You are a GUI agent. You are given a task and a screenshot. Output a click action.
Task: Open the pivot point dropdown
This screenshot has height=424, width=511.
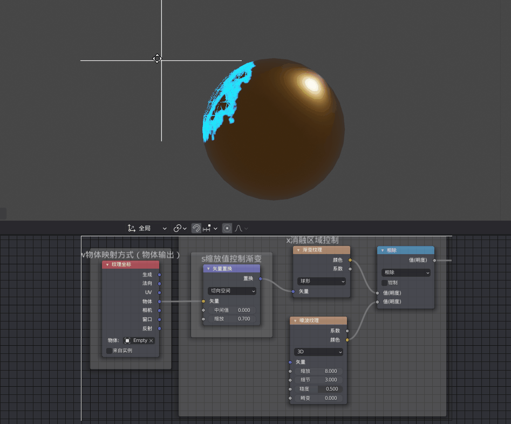[x=180, y=229]
